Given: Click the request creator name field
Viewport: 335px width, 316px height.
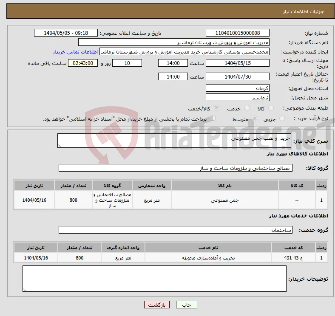Looking at the screenshot, I should coord(185,52).
